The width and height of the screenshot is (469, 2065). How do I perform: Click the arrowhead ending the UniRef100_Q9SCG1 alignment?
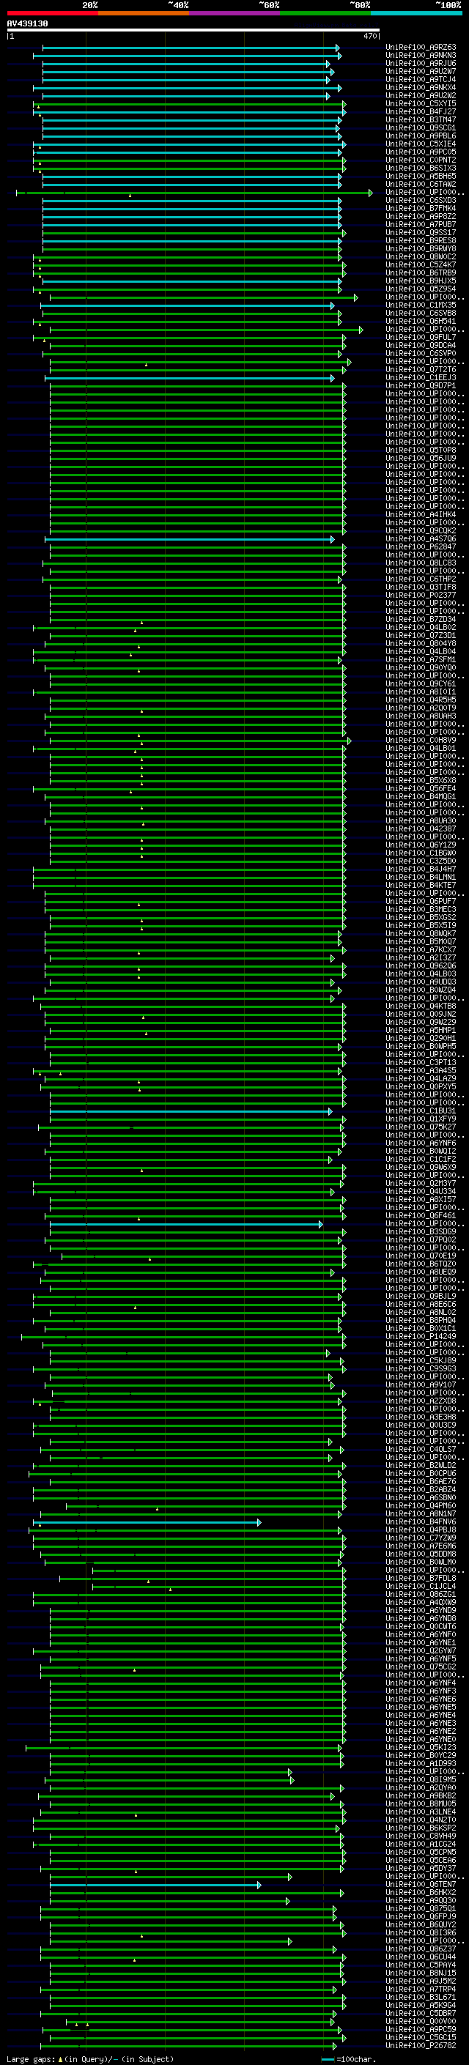[339, 128]
